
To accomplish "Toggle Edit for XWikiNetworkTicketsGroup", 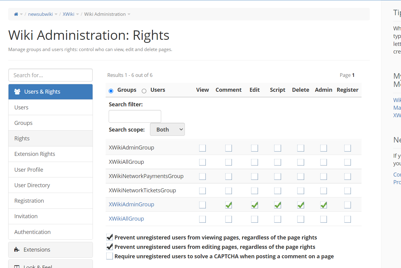I will (255, 191).
